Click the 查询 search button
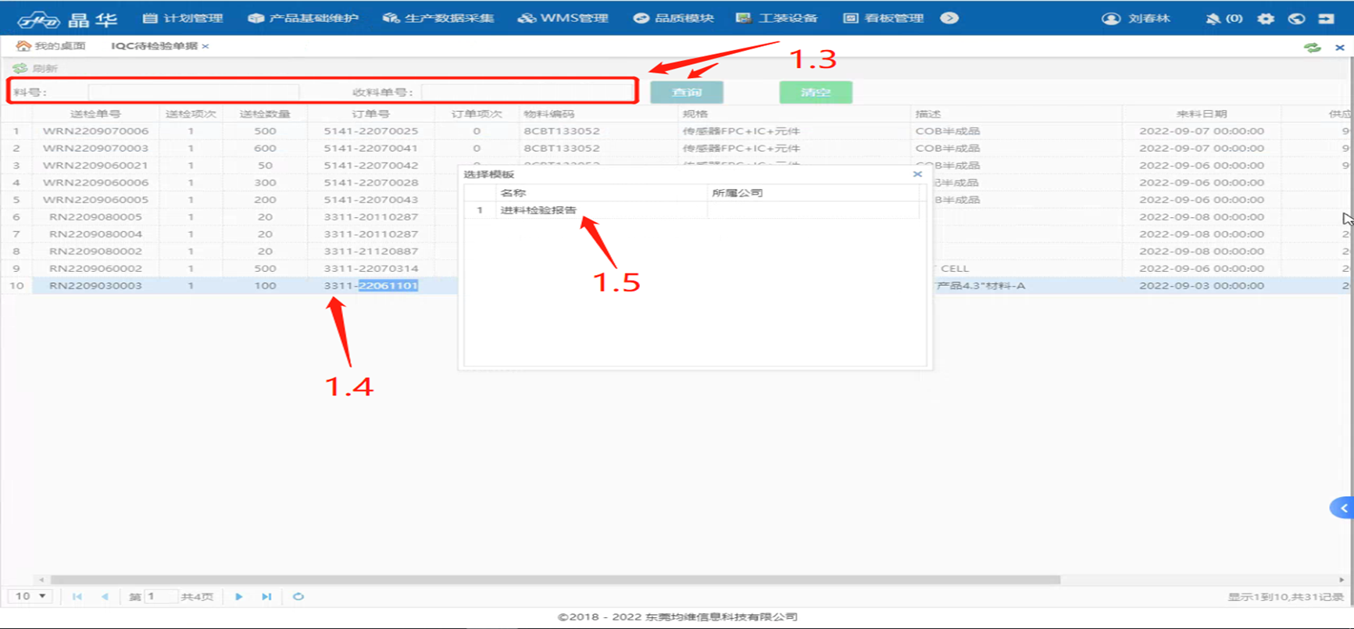 (x=687, y=92)
